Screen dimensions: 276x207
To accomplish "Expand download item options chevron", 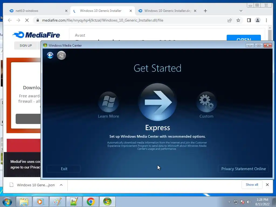I will pyautogui.click(x=61, y=185).
